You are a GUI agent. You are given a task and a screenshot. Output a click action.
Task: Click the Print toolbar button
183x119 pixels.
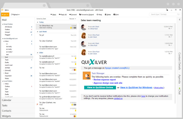116,15
